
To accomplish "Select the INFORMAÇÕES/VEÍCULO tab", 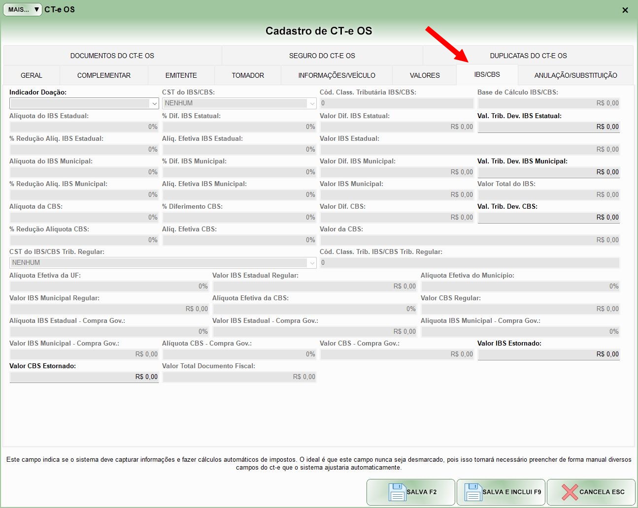I will (x=336, y=75).
